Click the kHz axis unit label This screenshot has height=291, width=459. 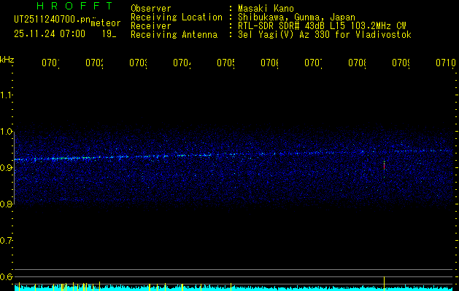(7, 58)
